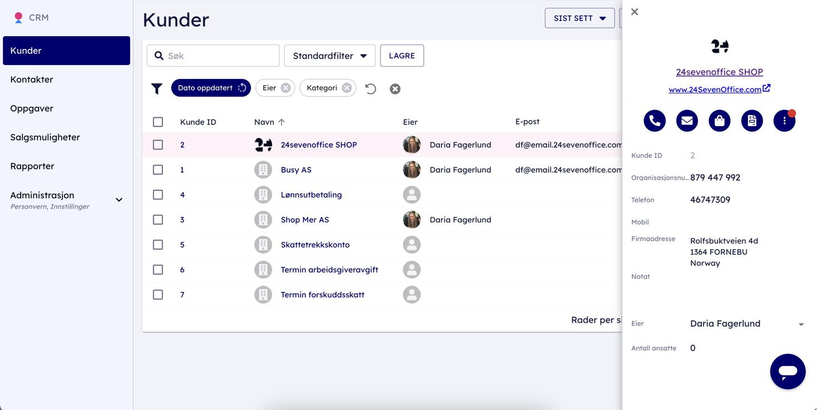This screenshot has width=817, height=410.
Task: Open the three-dot more options menu
Action: click(x=784, y=121)
